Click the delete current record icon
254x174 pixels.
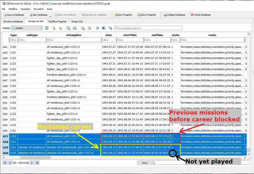click(x=89, y=28)
